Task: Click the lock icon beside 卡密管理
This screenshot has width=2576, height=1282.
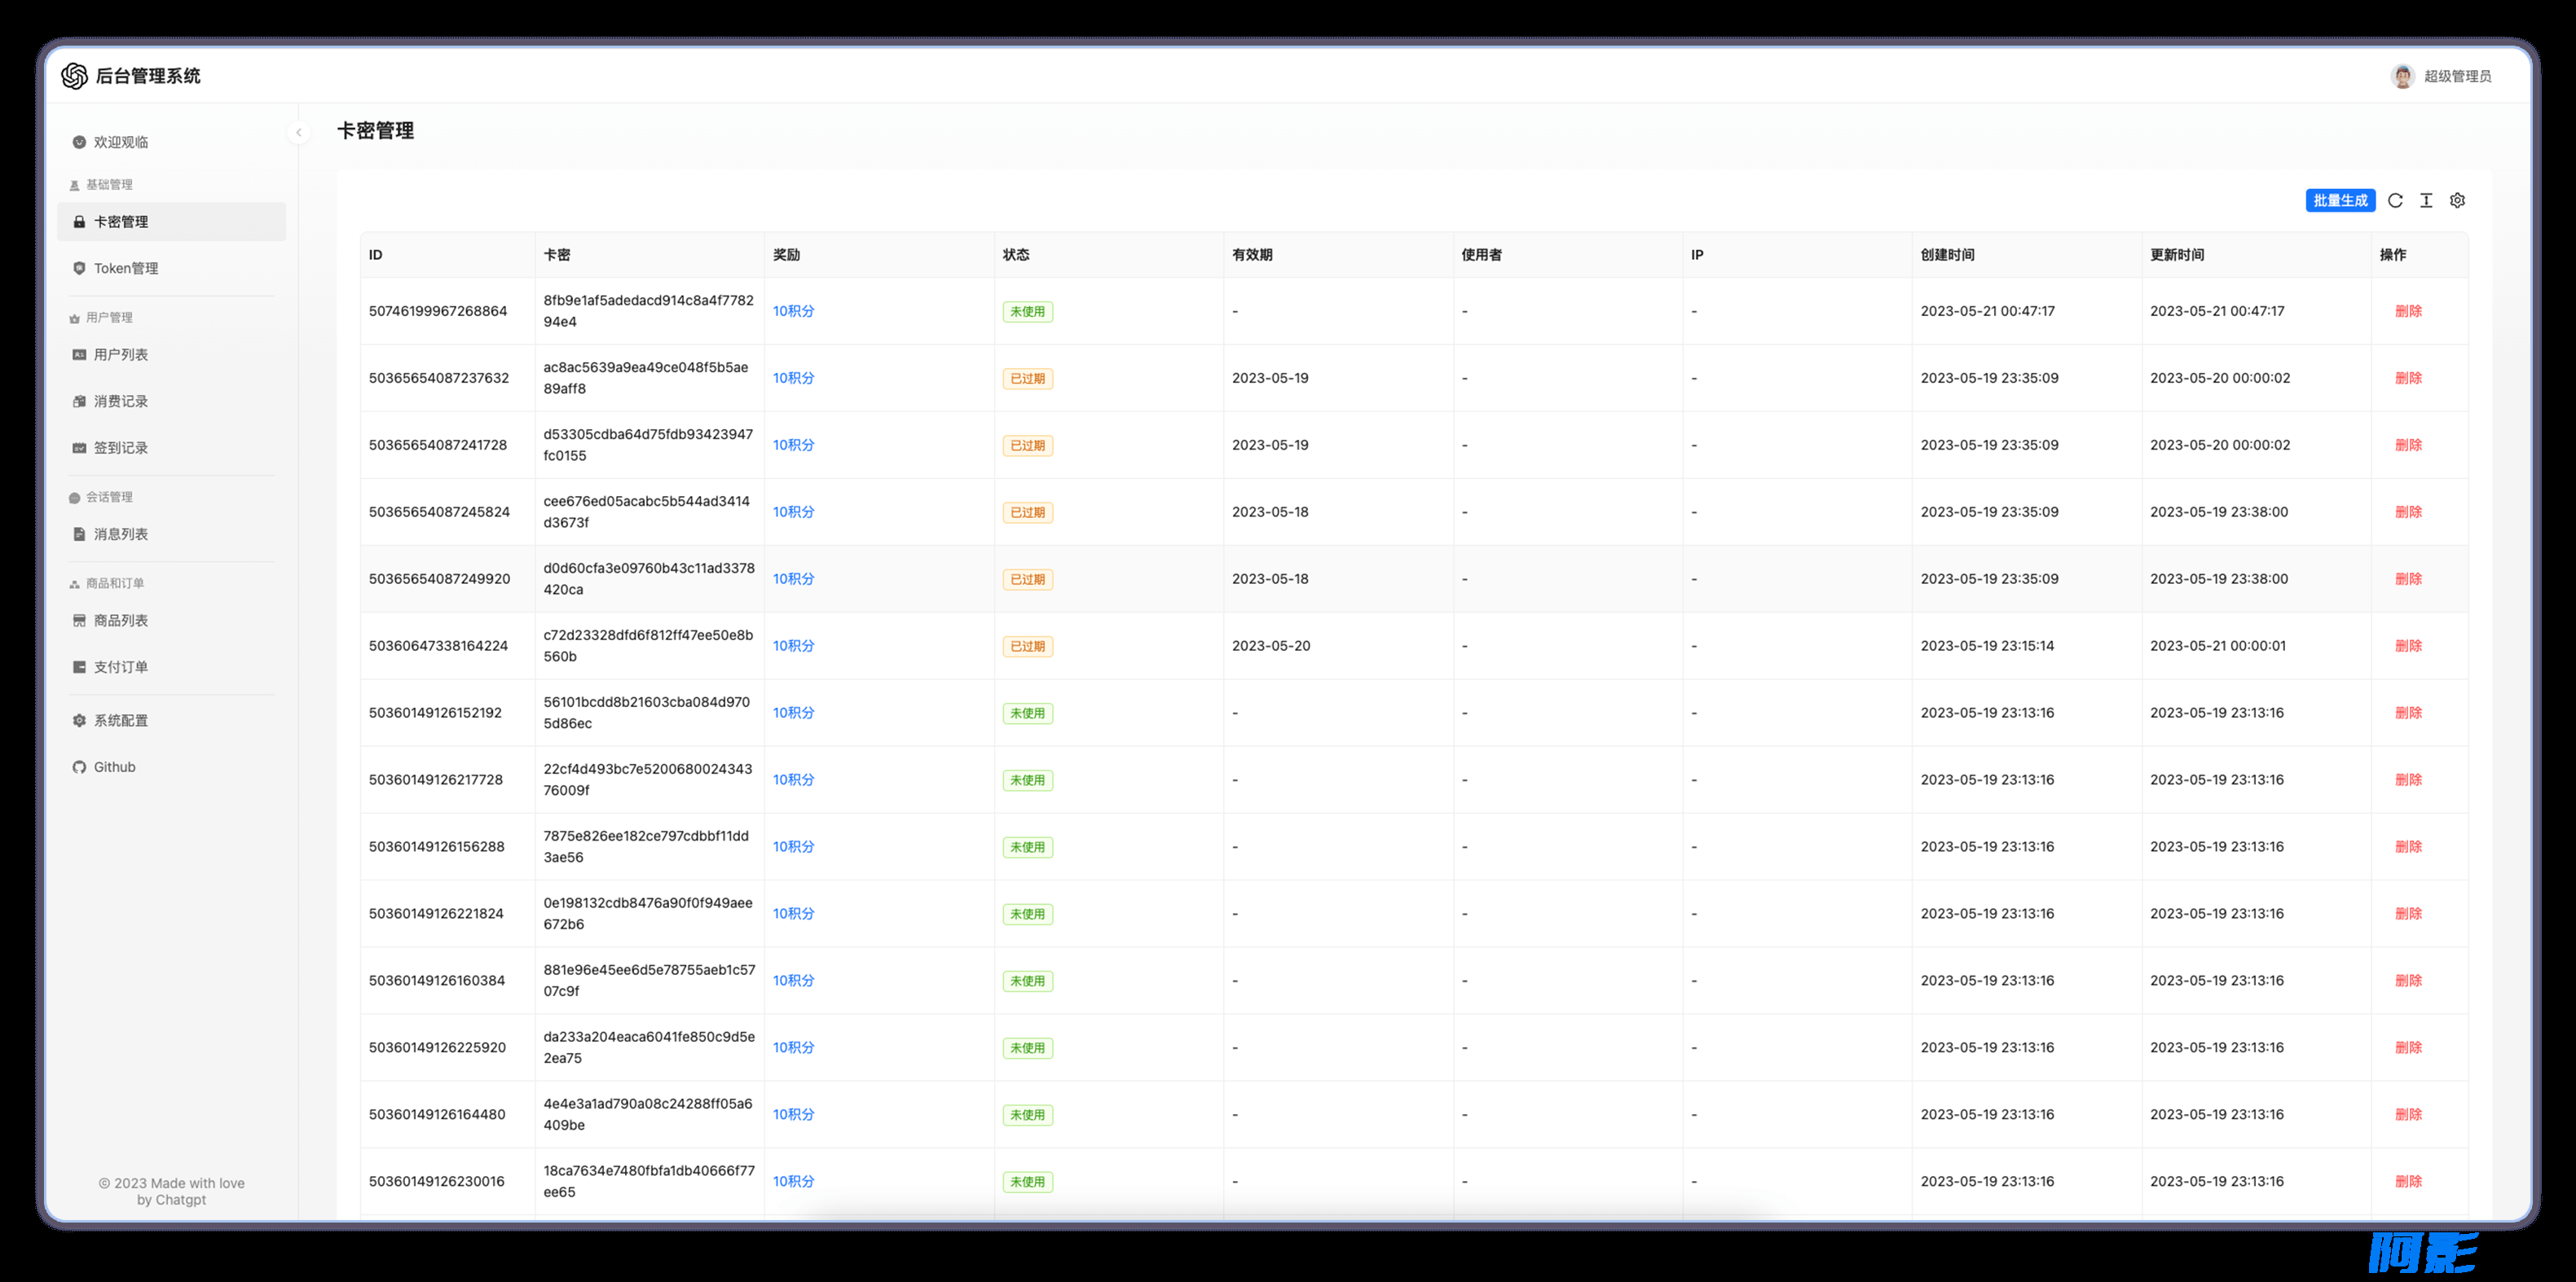Action: point(79,222)
